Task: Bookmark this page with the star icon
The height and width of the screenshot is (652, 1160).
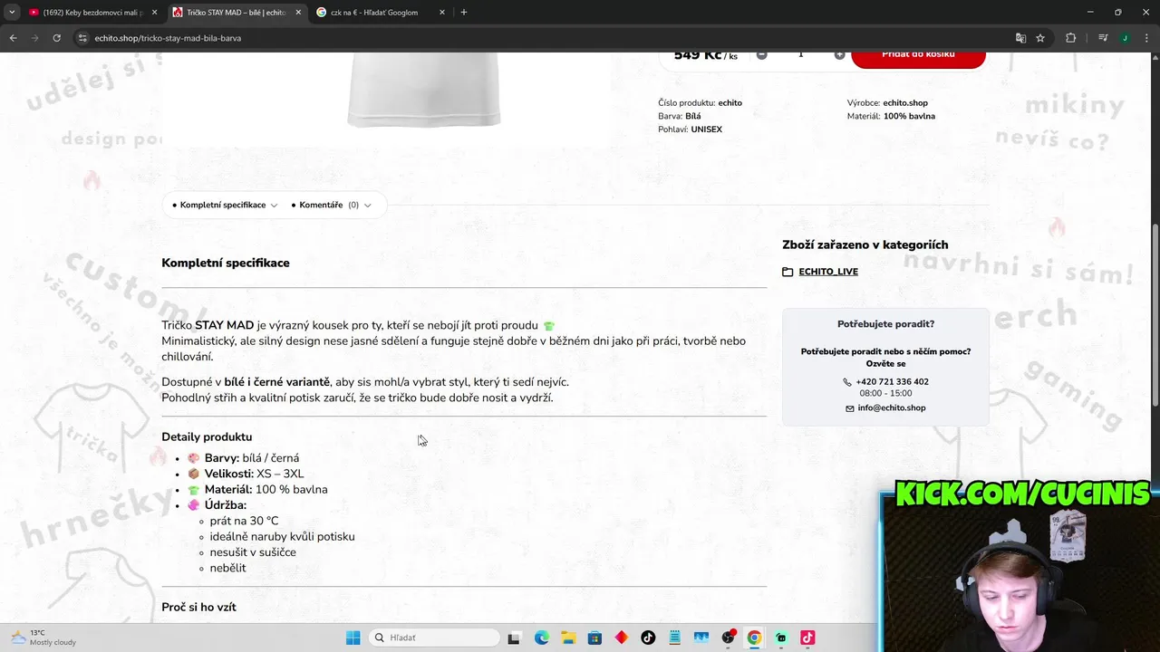Action: [1040, 38]
